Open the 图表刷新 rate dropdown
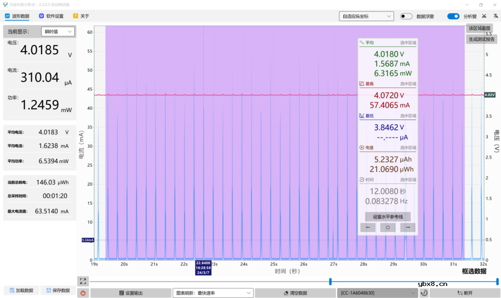Viewport: 501px width, 298px height. tap(213, 293)
